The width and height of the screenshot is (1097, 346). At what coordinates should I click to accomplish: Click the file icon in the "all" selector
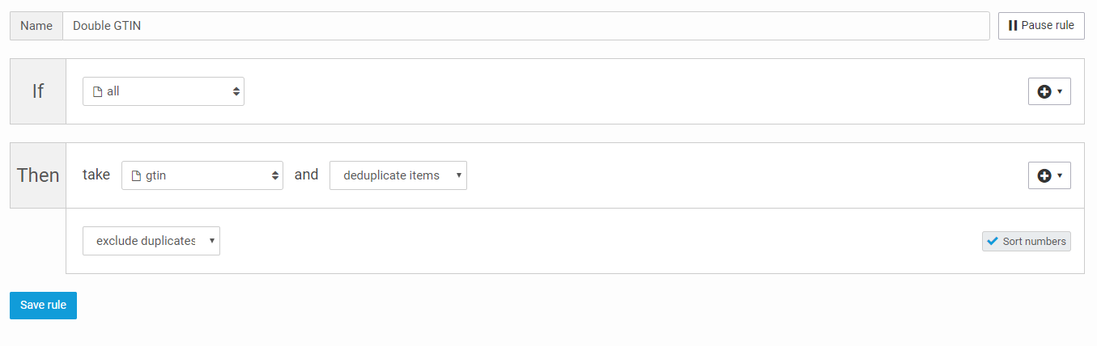pyautogui.click(x=98, y=91)
